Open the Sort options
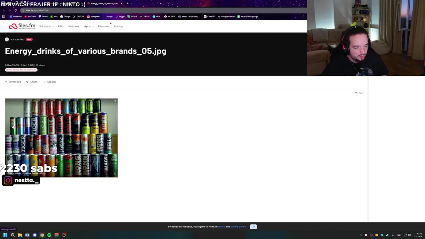The height and width of the screenshot is (239, 425). point(359,93)
